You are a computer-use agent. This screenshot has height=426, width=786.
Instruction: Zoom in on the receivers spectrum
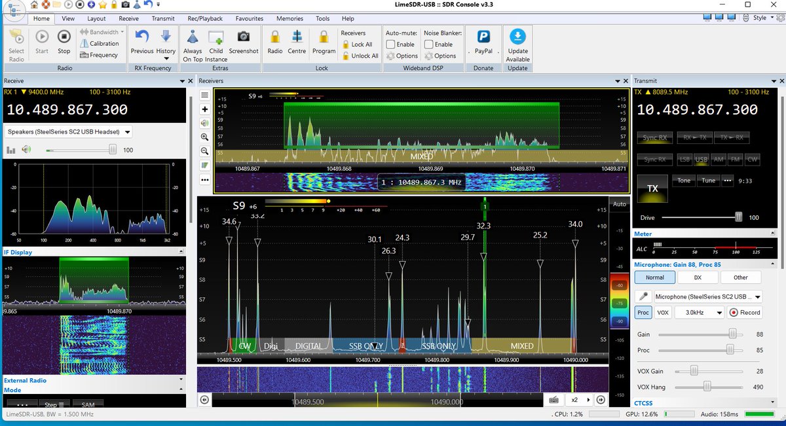205,137
